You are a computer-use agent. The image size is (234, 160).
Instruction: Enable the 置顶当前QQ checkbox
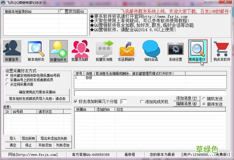tap(61, 11)
